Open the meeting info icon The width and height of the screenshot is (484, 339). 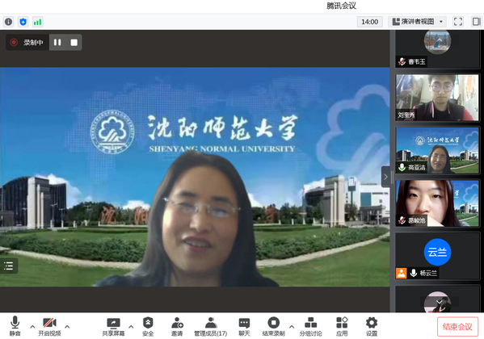coord(8,22)
